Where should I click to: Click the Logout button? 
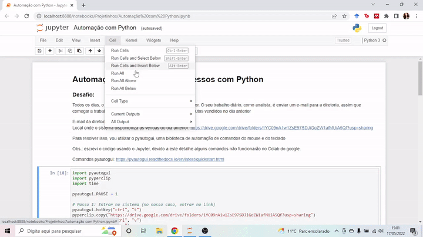point(377,28)
